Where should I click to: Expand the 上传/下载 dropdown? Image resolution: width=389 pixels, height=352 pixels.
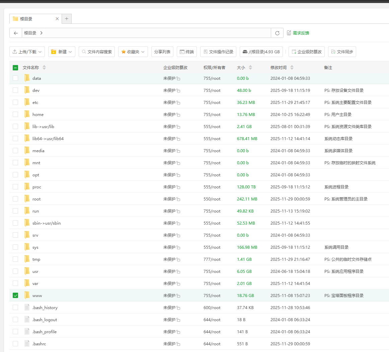pos(27,52)
